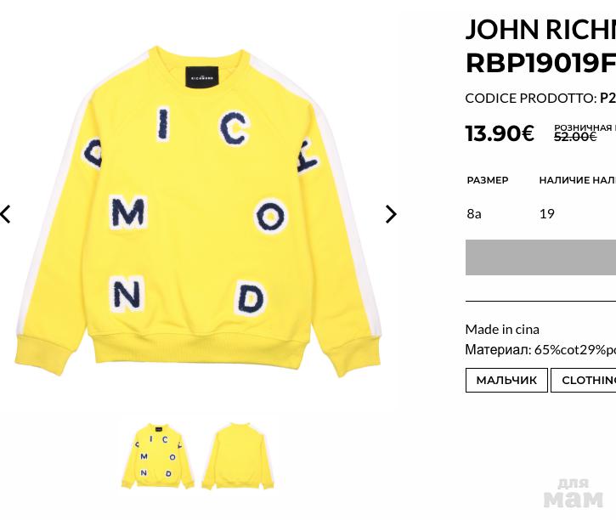Click the РАЗМЕР column header
The width and height of the screenshot is (616, 520).
(x=488, y=180)
